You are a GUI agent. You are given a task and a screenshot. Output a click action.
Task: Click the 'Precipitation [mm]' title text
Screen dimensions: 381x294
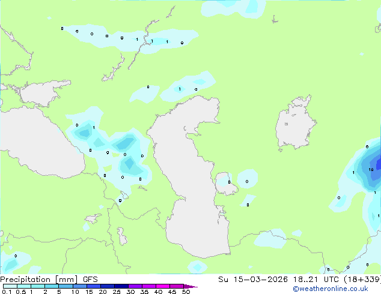pos(38,280)
